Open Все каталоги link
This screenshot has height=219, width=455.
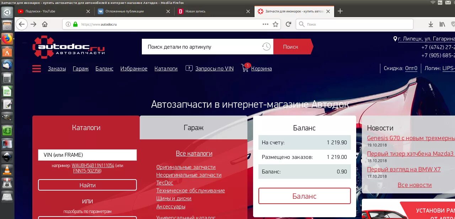click(194, 154)
